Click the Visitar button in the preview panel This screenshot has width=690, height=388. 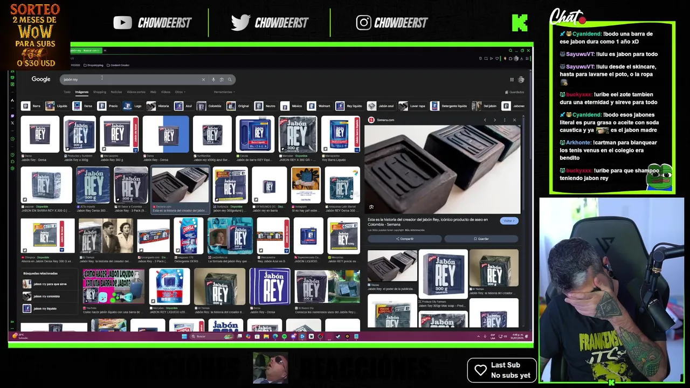tap(509, 221)
